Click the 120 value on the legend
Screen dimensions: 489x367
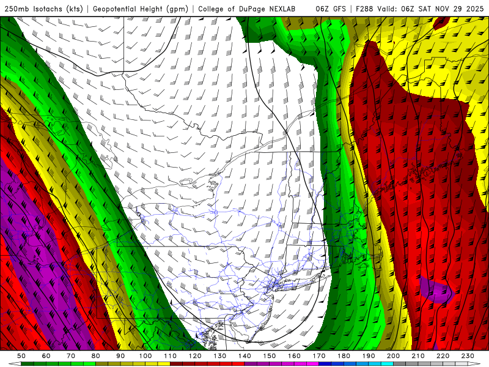coord(195,356)
